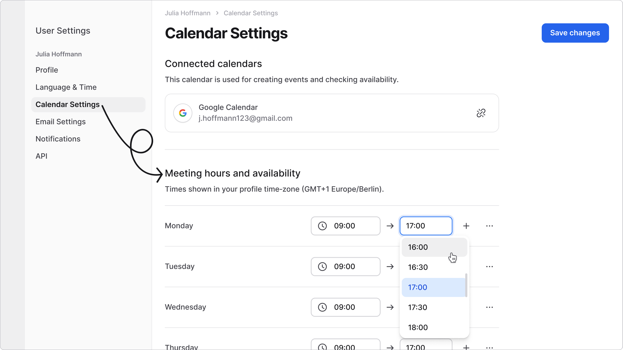Click the plus icon on Thursday row
Viewport: 623px width, 350px height.
pyautogui.click(x=466, y=347)
